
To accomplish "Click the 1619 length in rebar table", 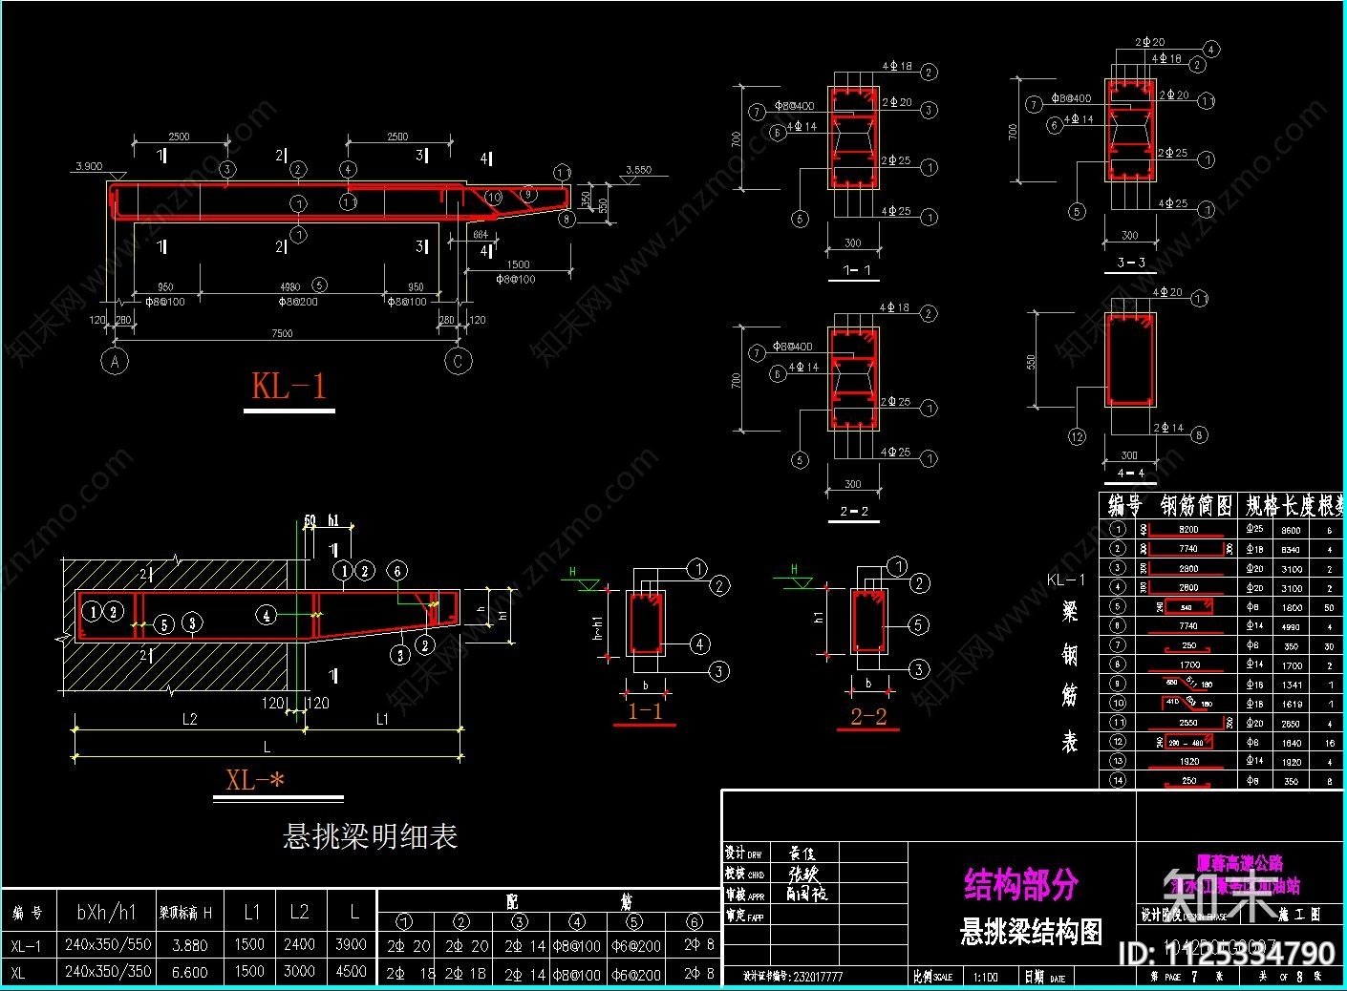I will coord(1292,704).
